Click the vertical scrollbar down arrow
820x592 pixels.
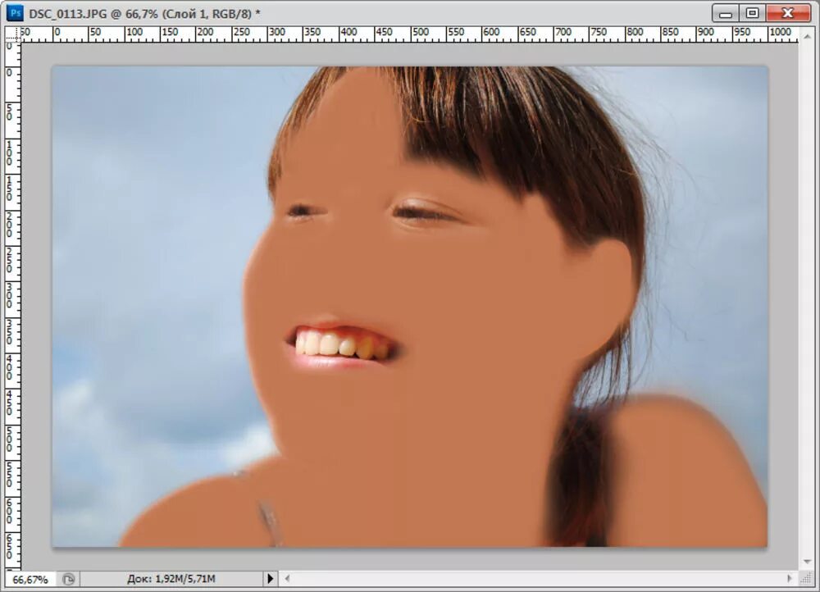point(808,561)
